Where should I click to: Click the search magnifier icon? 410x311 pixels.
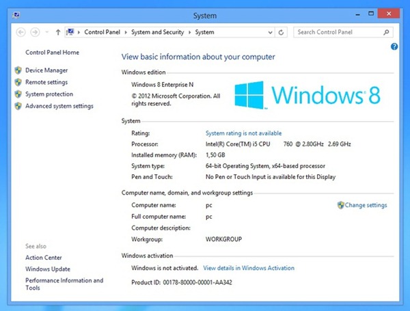[x=387, y=32]
